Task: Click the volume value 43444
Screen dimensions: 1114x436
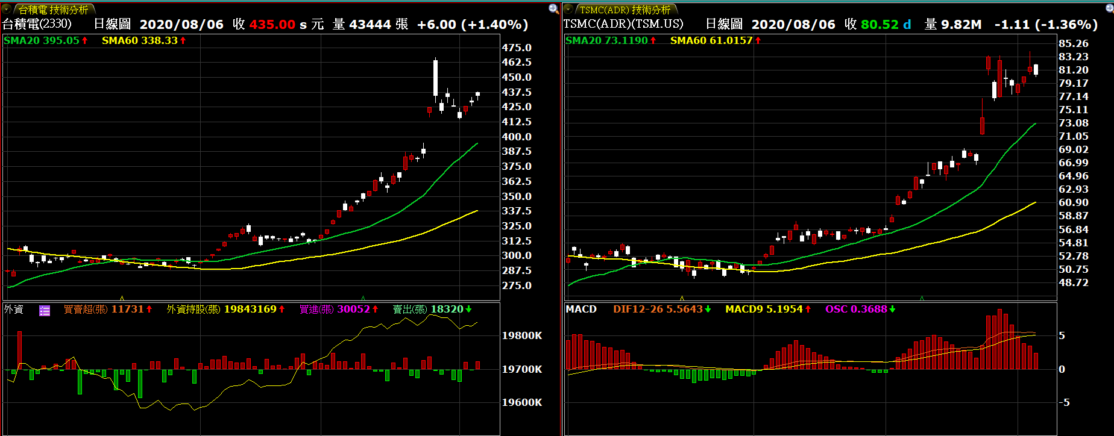Action: [x=370, y=25]
